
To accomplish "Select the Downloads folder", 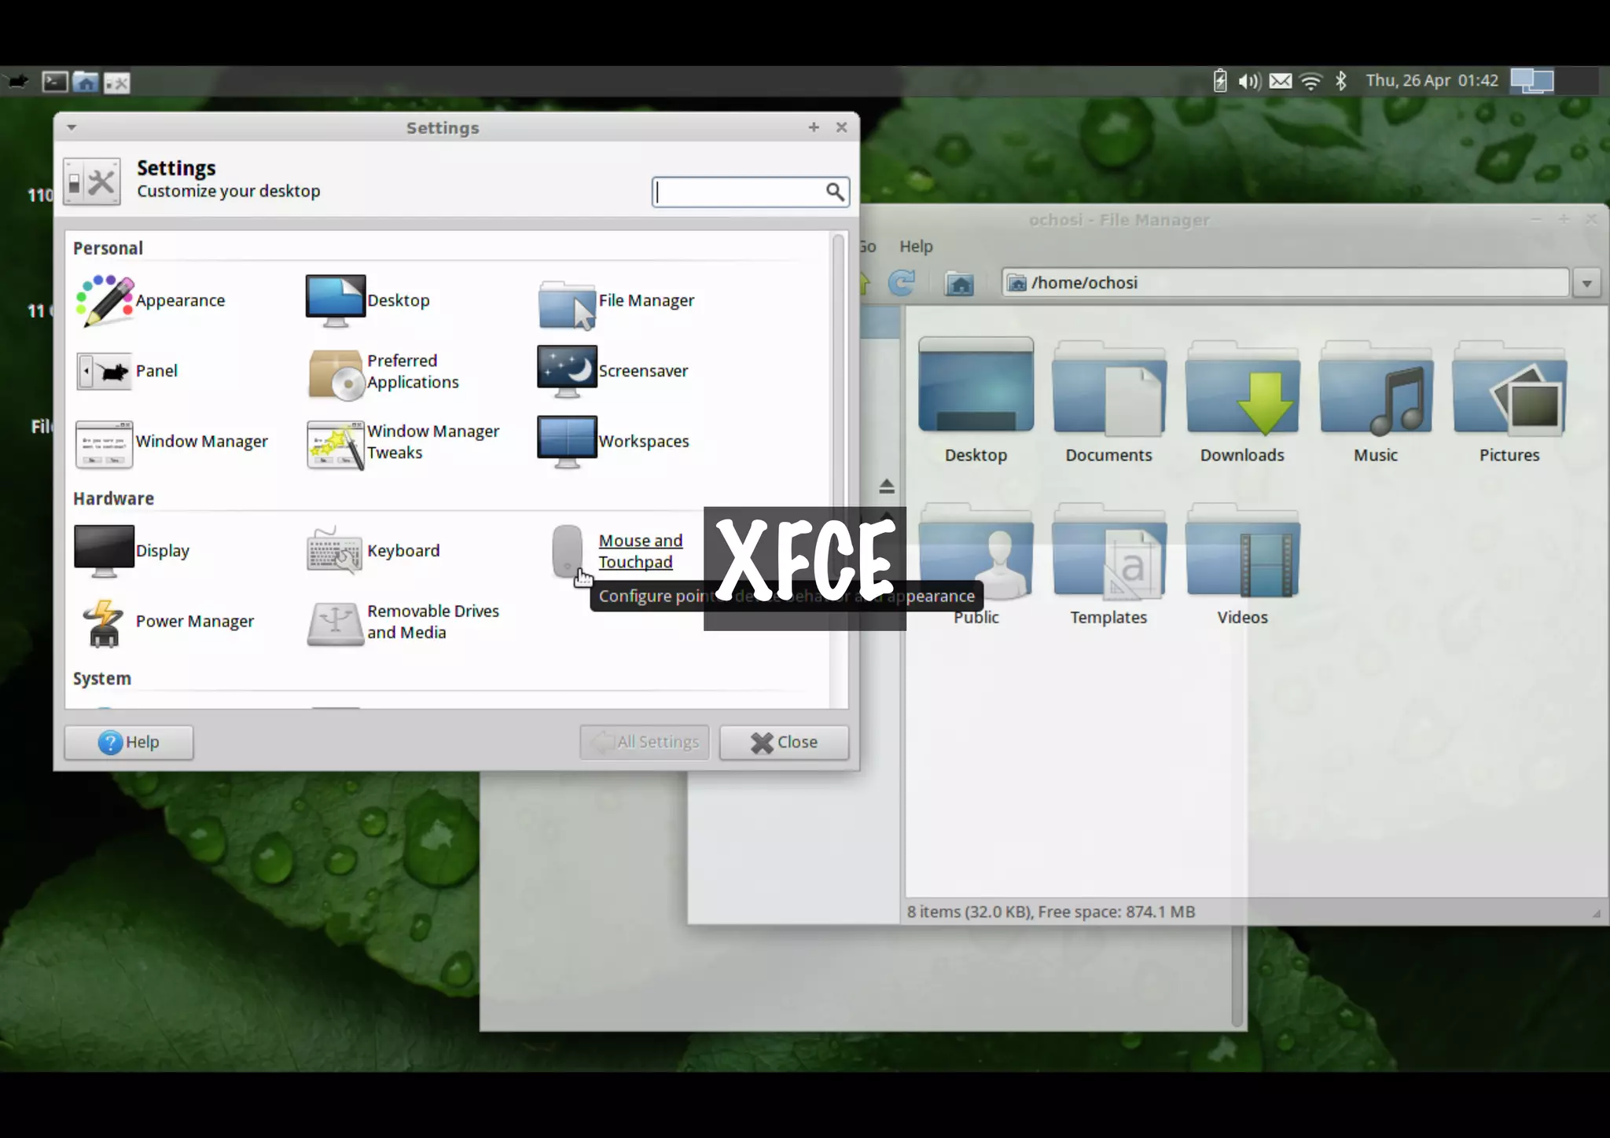I will point(1242,401).
